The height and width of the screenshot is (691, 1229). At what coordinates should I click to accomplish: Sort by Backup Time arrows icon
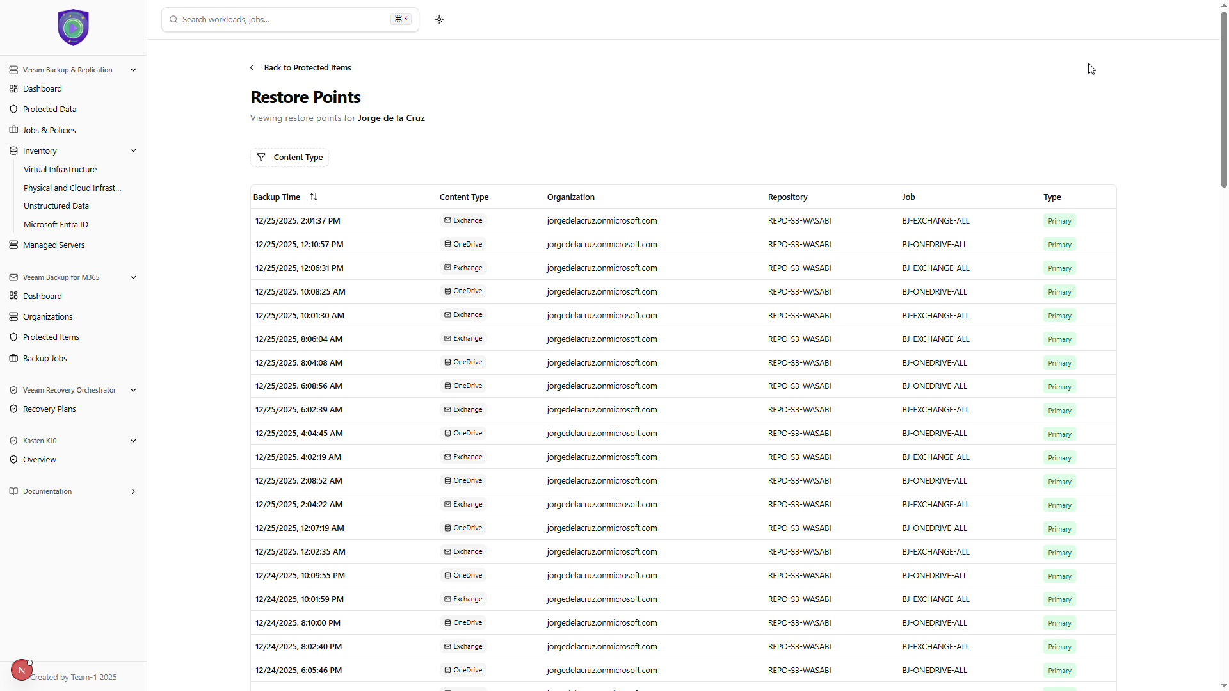[314, 197]
